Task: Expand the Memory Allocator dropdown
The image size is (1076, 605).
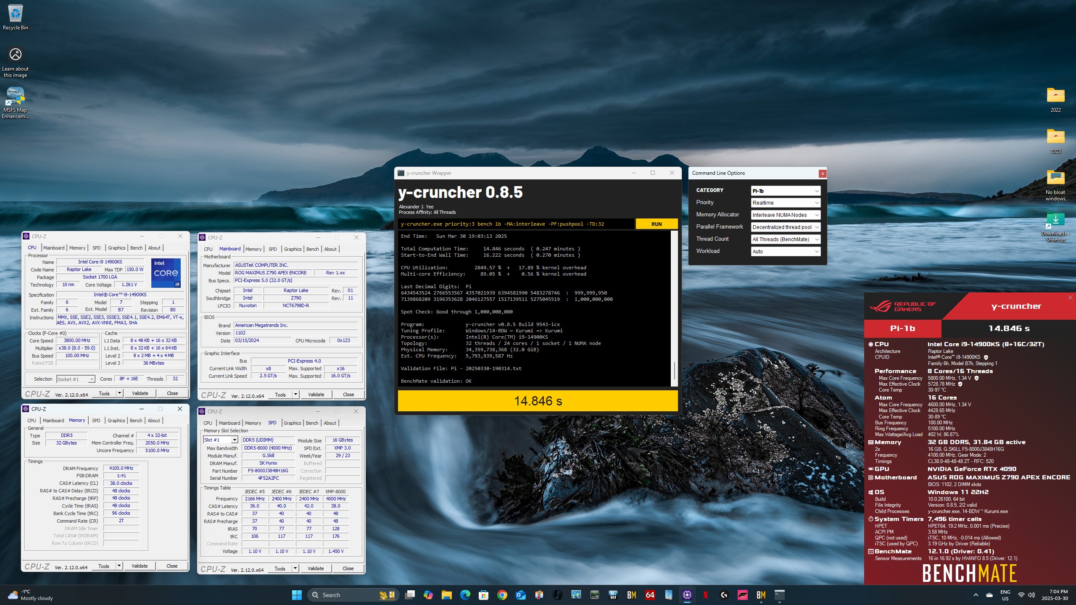Action: pyautogui.click(x=786, y=215)
